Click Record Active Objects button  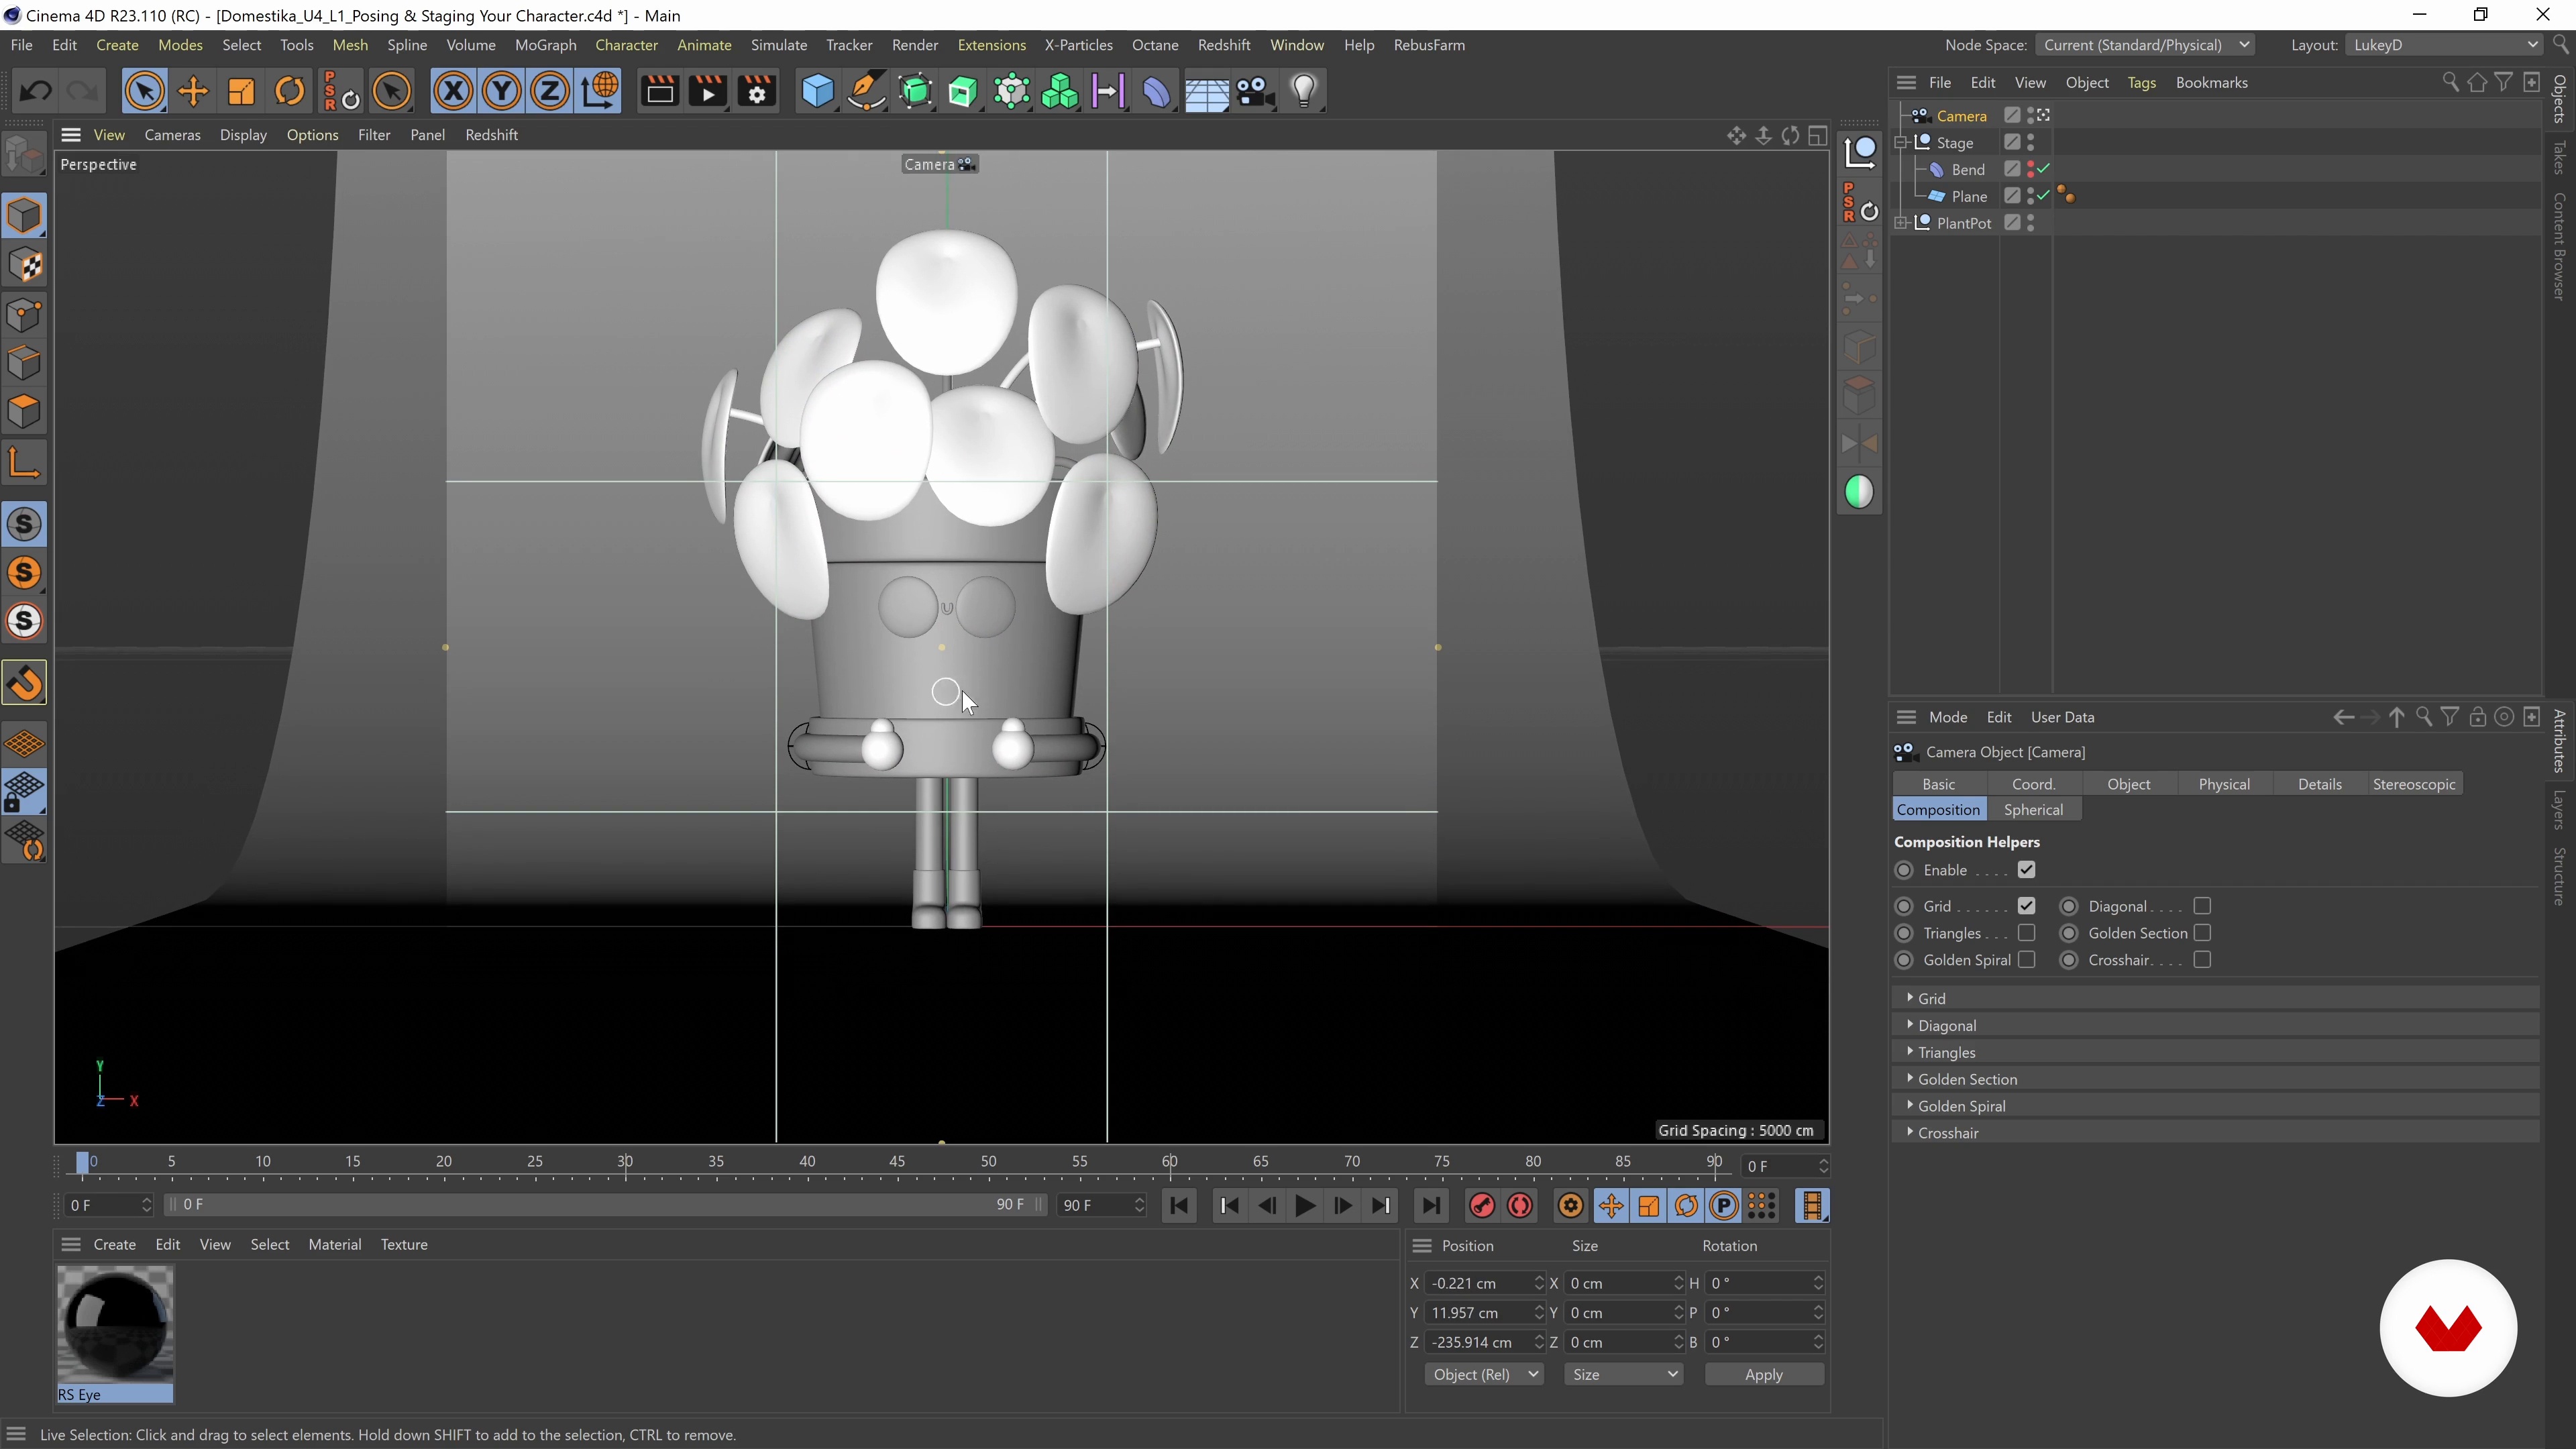coord(1482,1206)
